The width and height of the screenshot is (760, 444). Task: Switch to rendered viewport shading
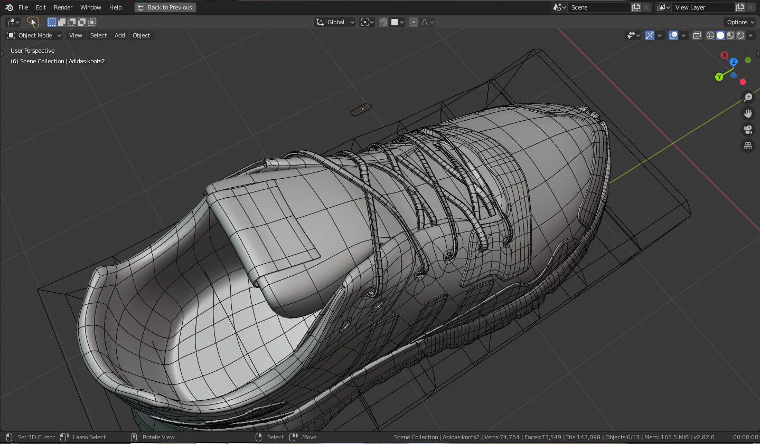740,35
